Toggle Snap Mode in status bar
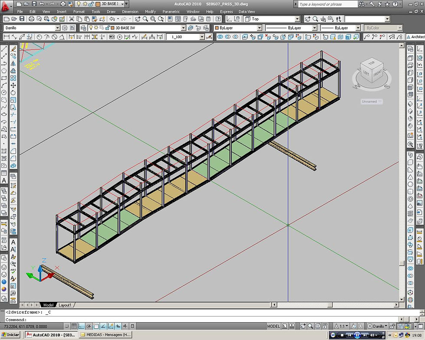The width and height of the screenshot is (425, 340). [67, 326]
